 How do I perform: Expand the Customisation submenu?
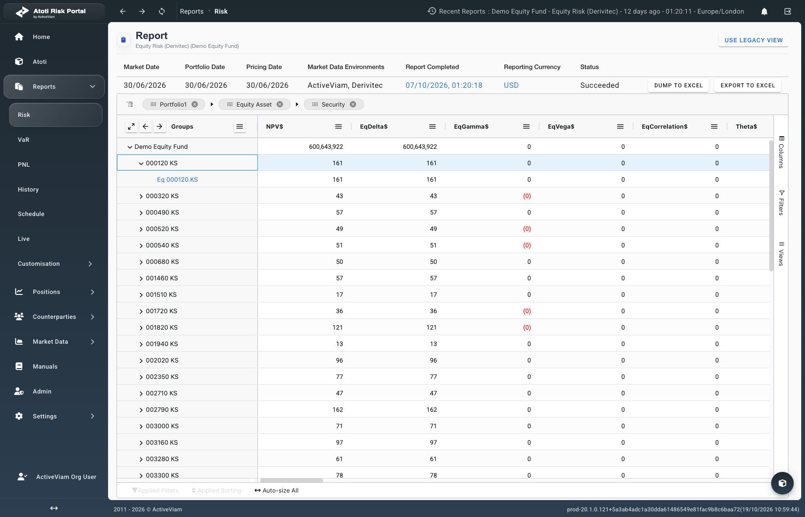pos(90,264)
